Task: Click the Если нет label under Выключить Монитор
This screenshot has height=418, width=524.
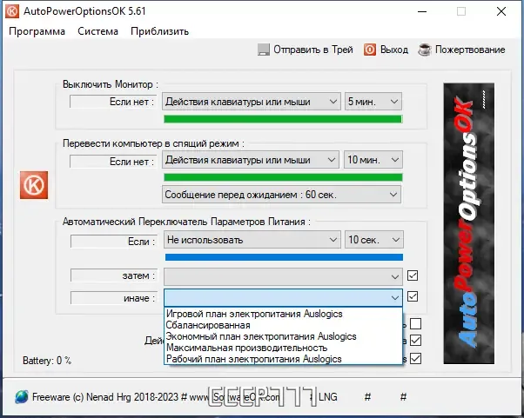Action: click(113, 102)
